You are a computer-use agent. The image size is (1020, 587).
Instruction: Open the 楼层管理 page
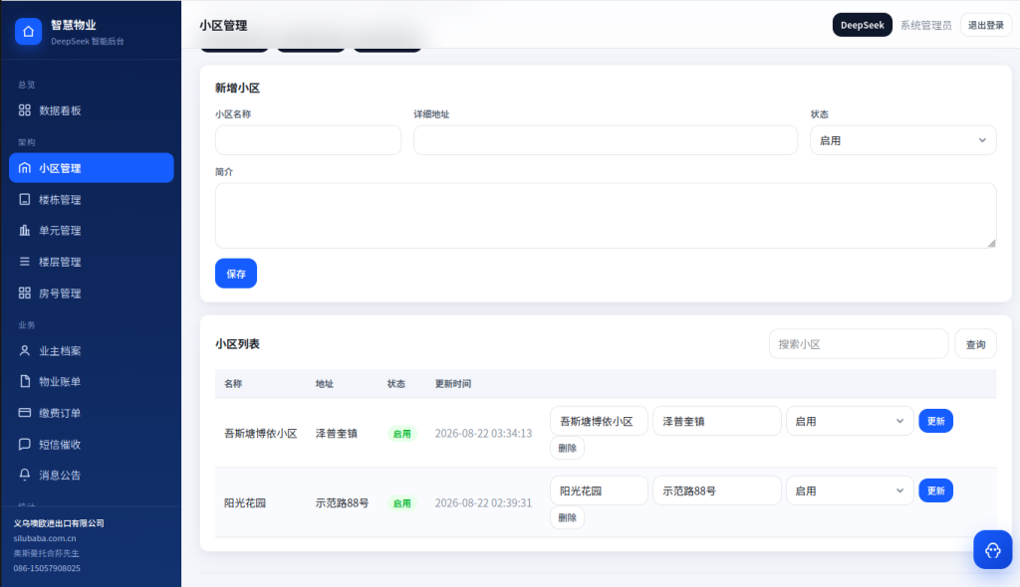91,262
